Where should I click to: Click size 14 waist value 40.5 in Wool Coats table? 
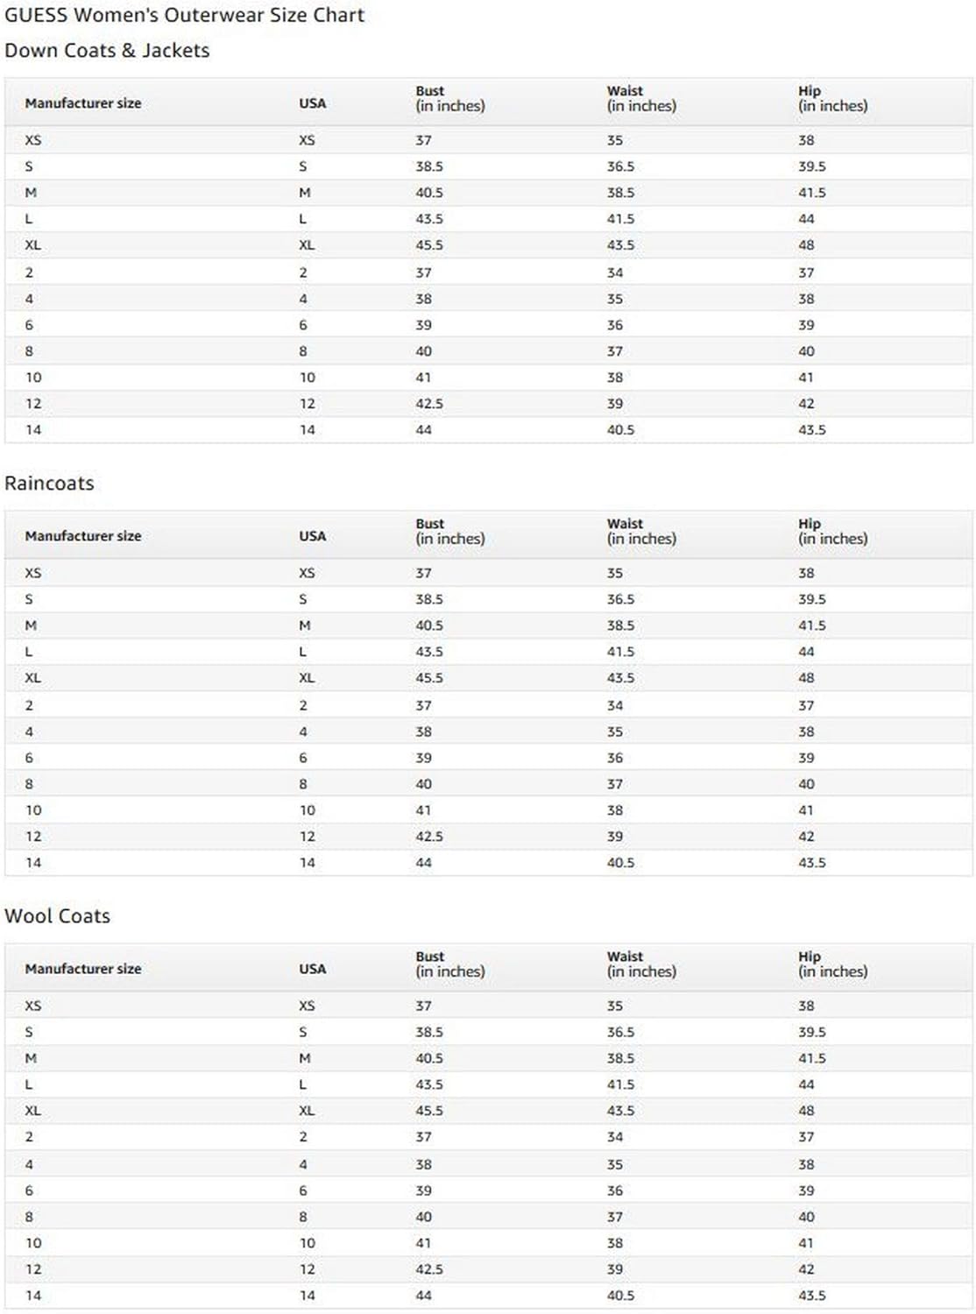coord(620,1296)
